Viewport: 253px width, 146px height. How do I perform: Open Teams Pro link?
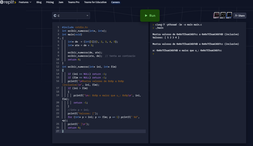[x=74, y=2]
